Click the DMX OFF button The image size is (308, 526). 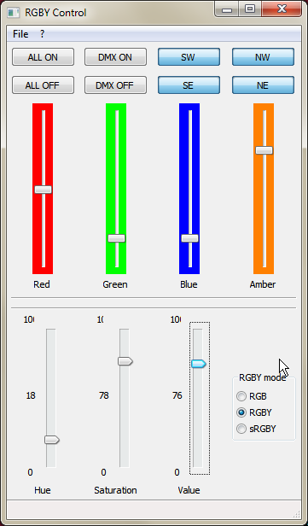point(115,85)
